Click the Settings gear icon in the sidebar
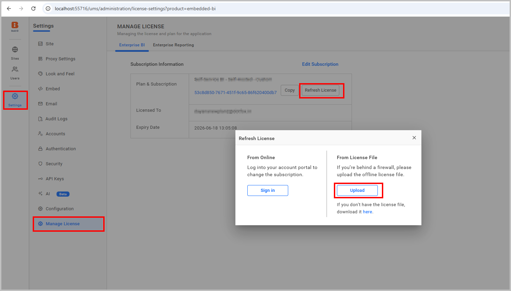The height and width of the screenshot is (291, 511). (x=15, y=96)
